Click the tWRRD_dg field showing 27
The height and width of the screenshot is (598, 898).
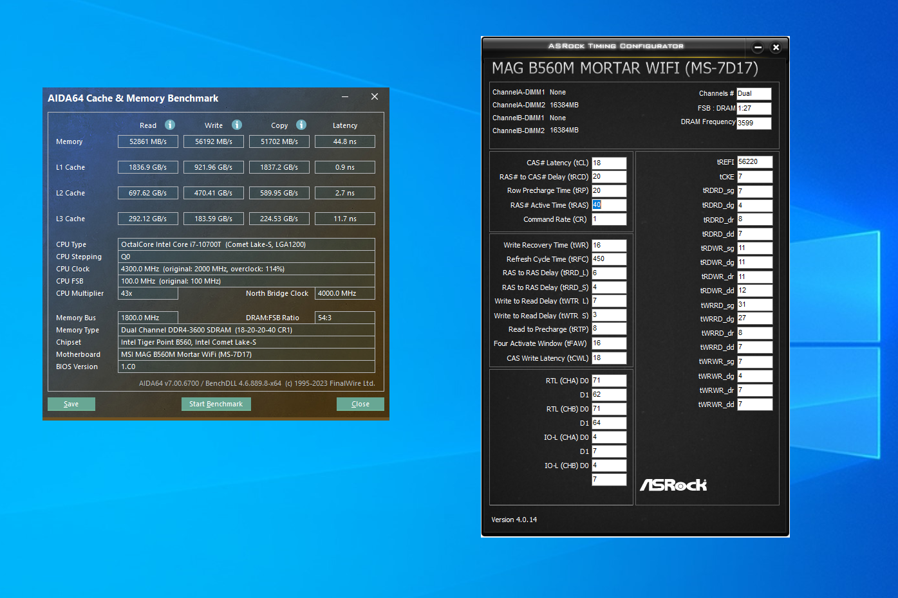[754, 318]
